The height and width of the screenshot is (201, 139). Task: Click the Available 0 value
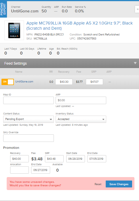[x=58, y=170]
